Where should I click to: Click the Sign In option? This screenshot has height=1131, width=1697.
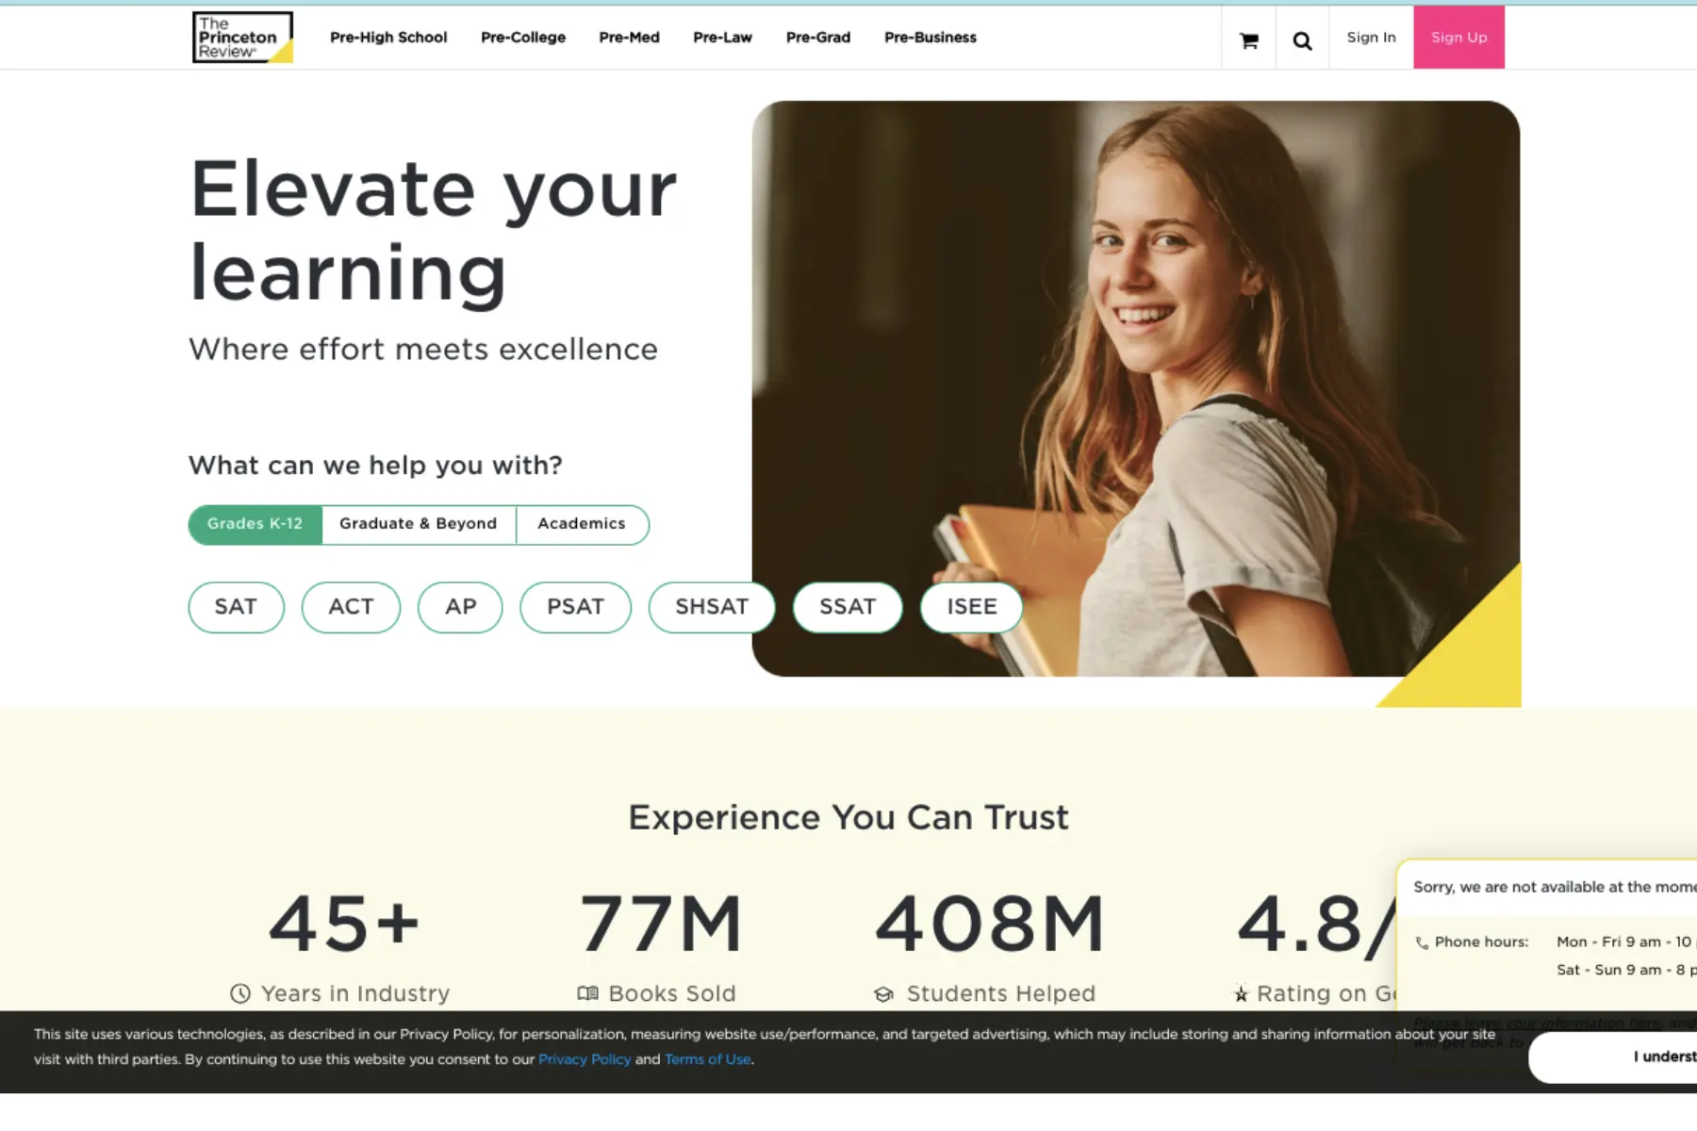pyautogui.click(x=1371, y=38)
